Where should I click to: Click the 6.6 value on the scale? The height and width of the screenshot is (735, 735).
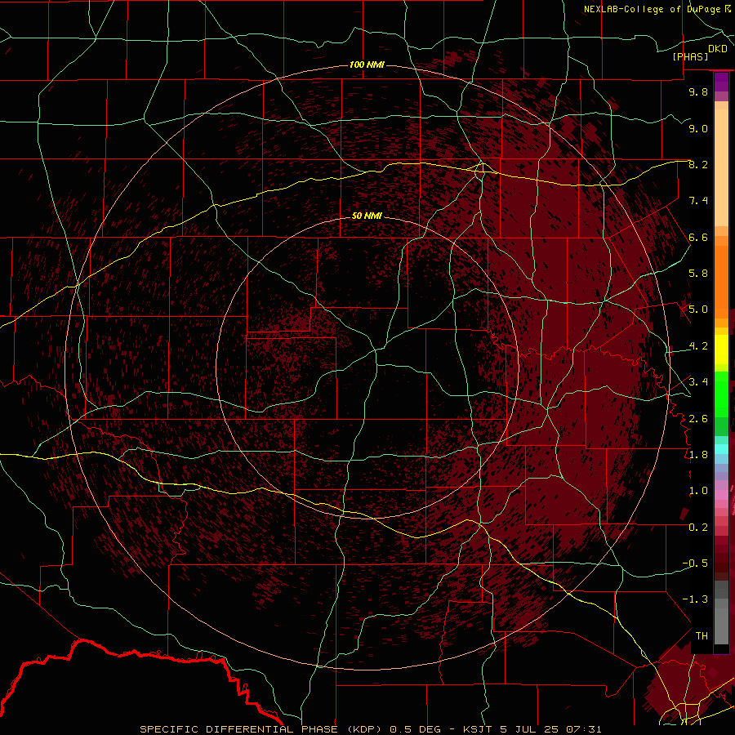pos(698,237)
